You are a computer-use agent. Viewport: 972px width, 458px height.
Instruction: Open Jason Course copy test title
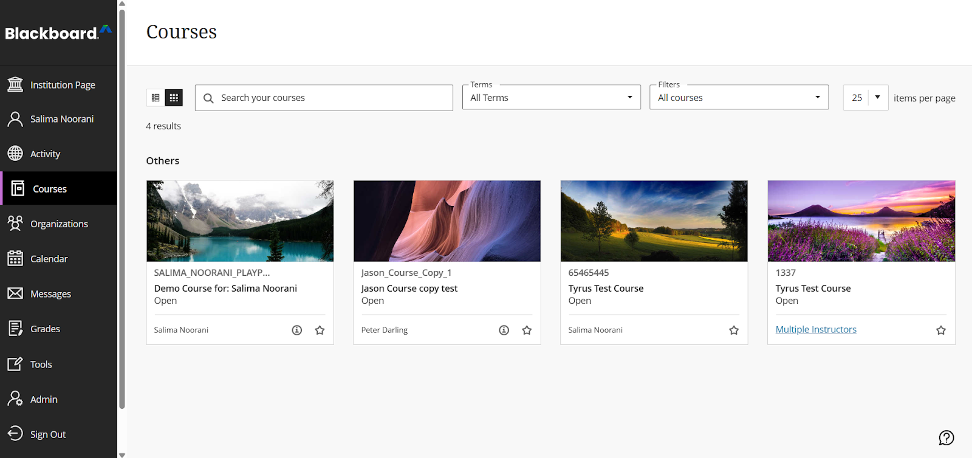(409, 289)
